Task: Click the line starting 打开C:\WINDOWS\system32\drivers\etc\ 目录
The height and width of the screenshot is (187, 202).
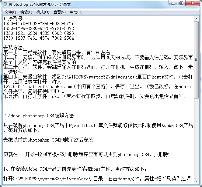Action: click(x=97, y=179)
